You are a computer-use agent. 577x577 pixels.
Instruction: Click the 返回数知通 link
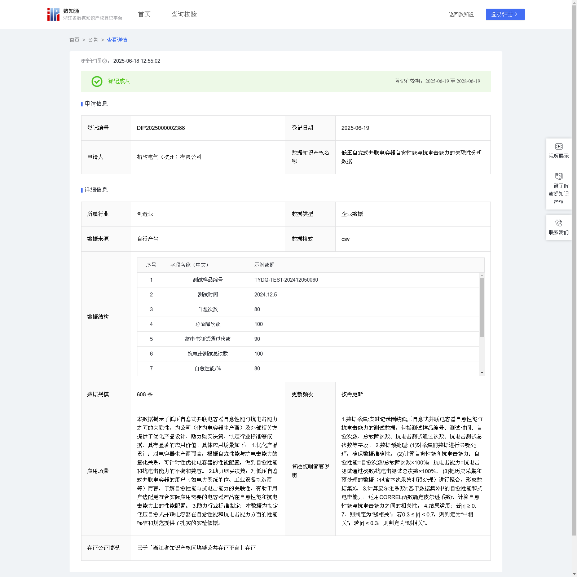click(x=461, y=14)
